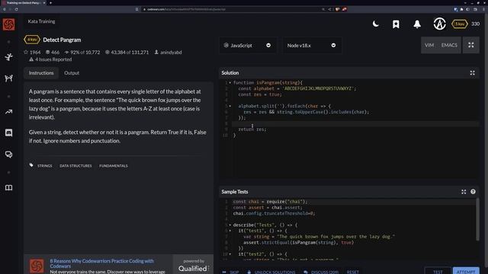This screenshot has height=274, width=488.
Task: Click the Sample Tests vertical scrollbar
Action: [x=477, y=220]
